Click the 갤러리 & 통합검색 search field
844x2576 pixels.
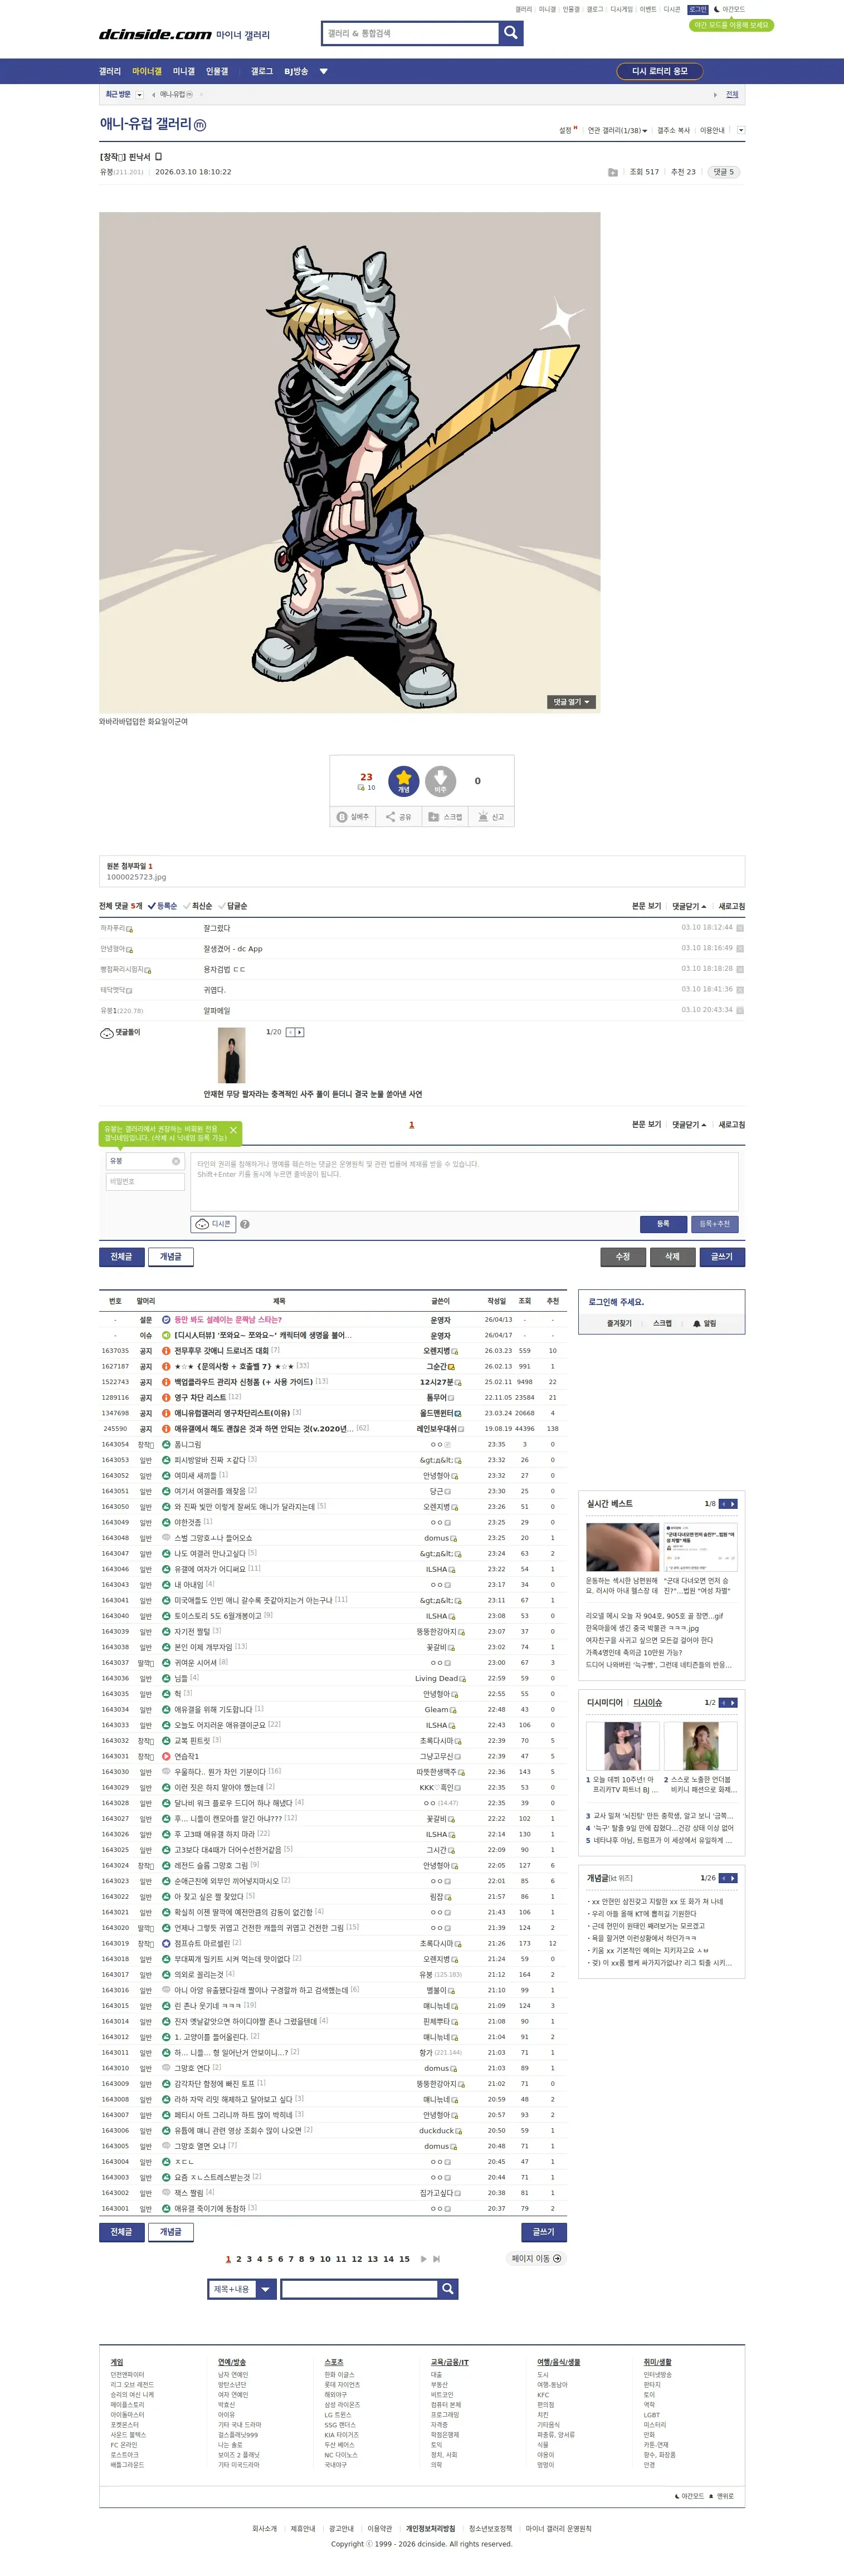click(410, 33)
